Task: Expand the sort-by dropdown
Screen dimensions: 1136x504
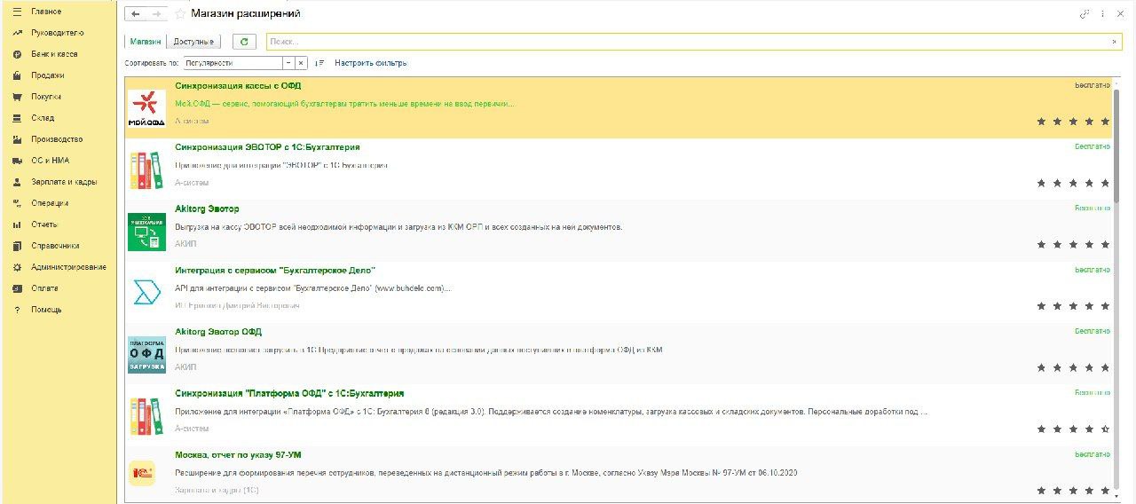Action: point(288,63)
